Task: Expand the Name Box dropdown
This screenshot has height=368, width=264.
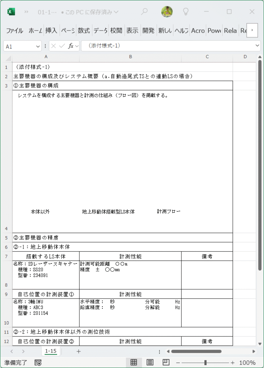Action: pyautogui.click(x=38, y=46)
